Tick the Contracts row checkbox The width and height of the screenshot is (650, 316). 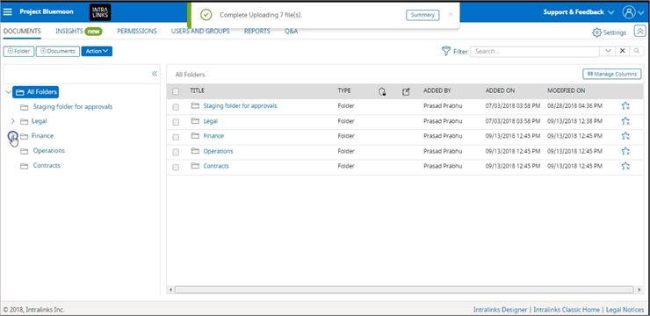(176, 168)
